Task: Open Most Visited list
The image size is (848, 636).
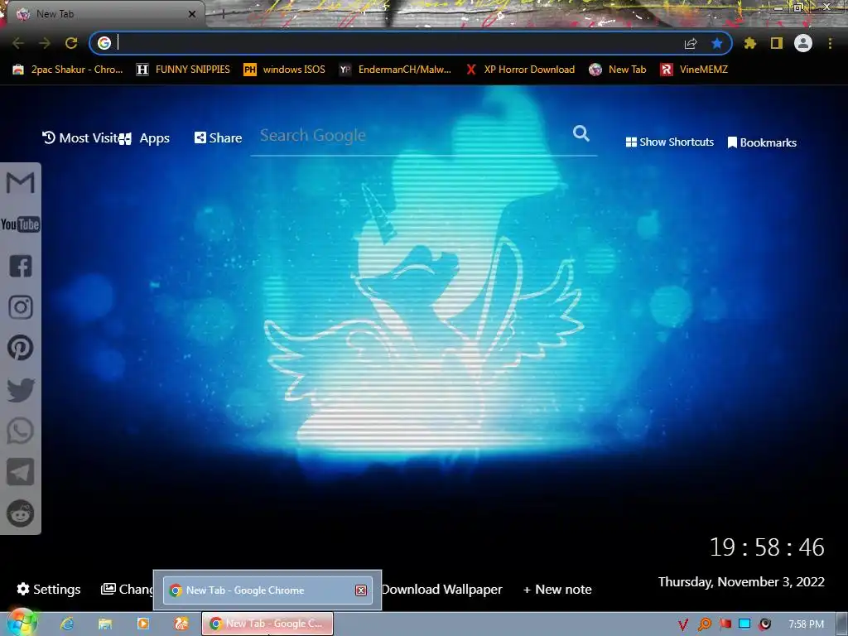Action: pyautogui.click(x=79, y=138)
